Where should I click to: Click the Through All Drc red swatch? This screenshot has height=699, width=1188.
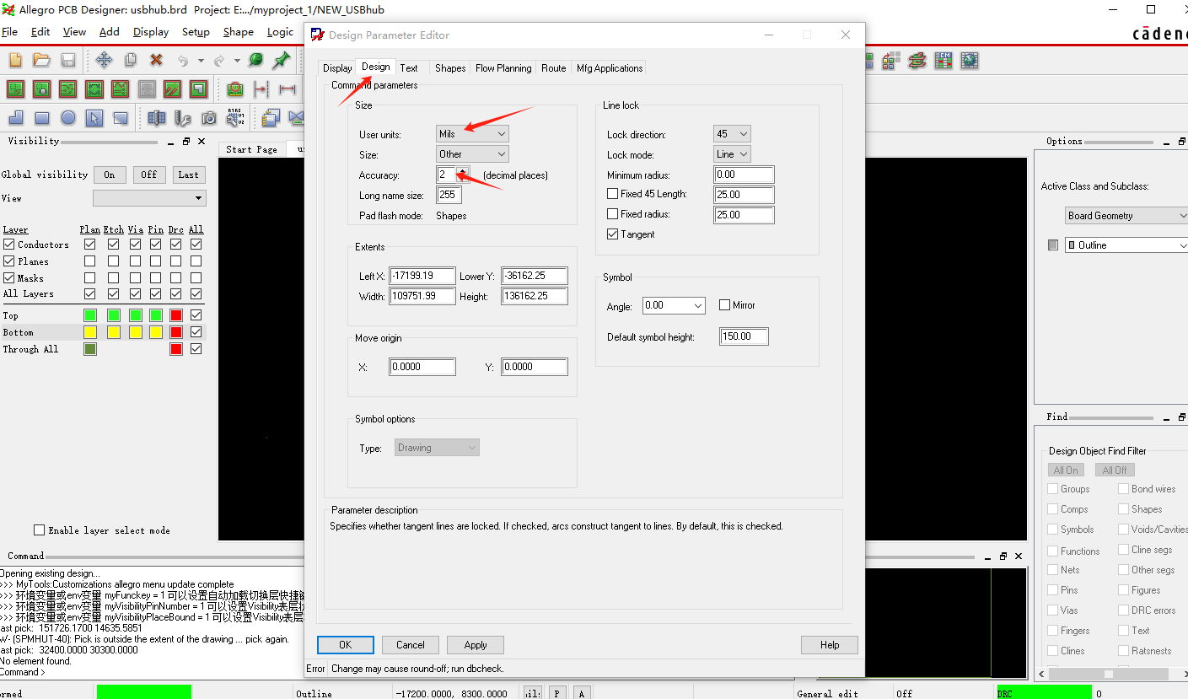click(x=176, y=349)
